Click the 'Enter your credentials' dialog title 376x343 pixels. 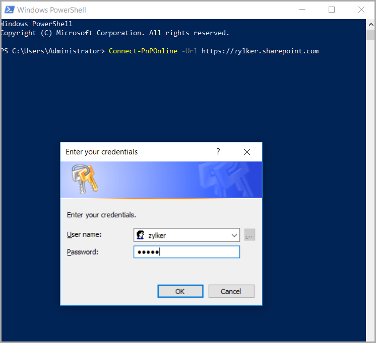tap(101, 152)
